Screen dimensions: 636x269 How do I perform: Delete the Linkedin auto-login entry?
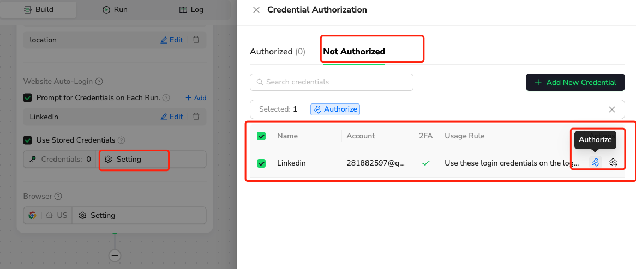(x=196, y=117)
